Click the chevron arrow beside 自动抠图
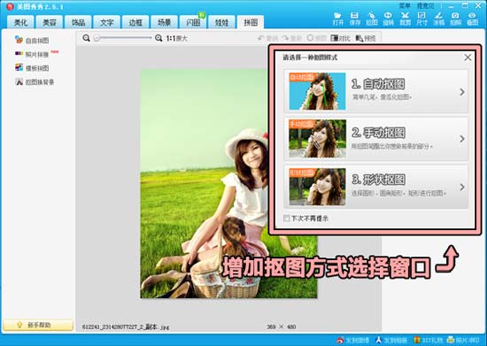This screenshot has width=487, height=346. [x=462, y=92]
